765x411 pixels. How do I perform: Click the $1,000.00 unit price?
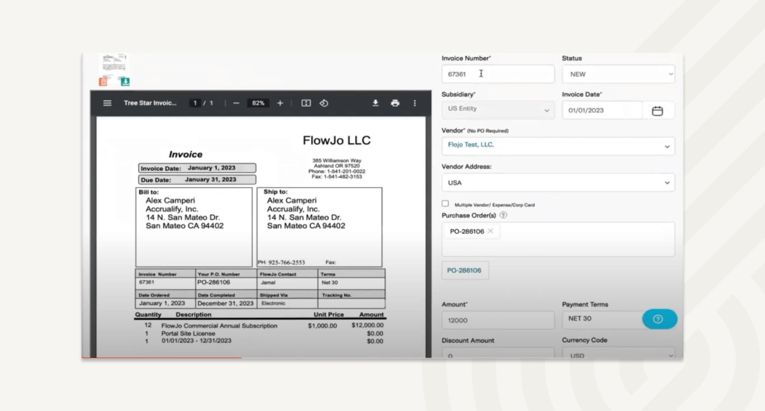point(322,326)
